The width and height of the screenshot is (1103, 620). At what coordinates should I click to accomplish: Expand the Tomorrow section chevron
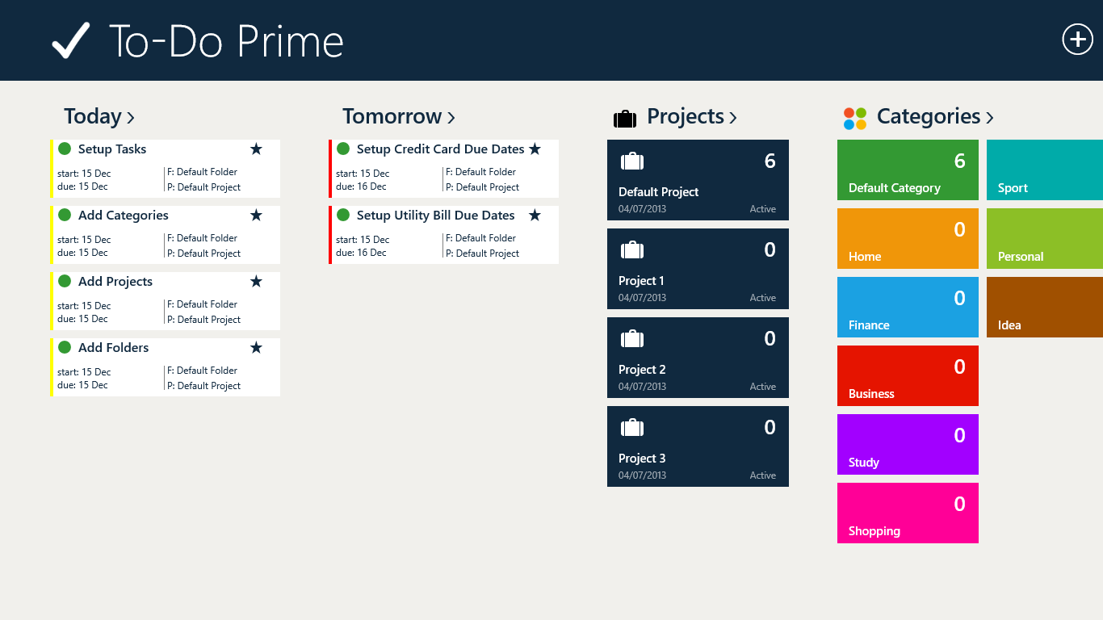pyautogui.click(x=451, y=119)
